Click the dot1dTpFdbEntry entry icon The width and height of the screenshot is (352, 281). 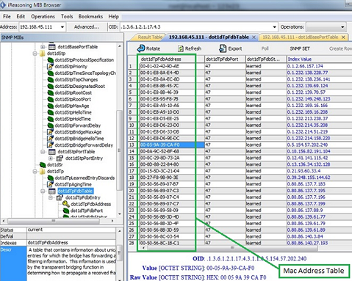click(60, 197)
